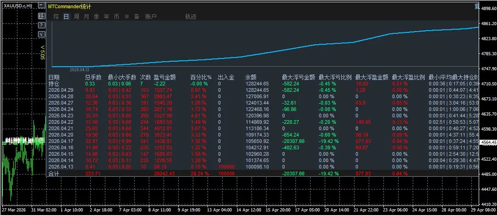
Task: Select the M tab
Action: [x=127, y=17]
